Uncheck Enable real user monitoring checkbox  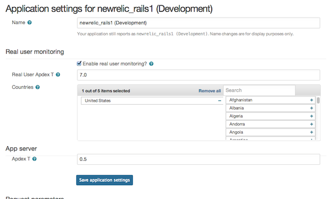[79, 63]
